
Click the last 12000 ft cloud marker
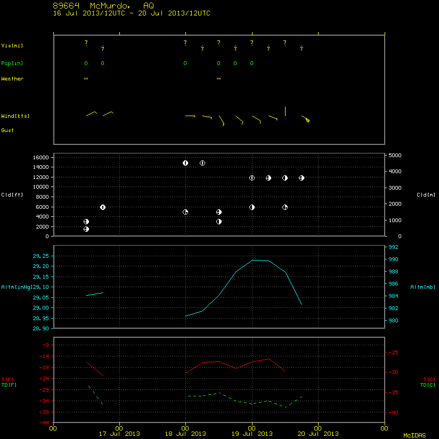(302, 178)
